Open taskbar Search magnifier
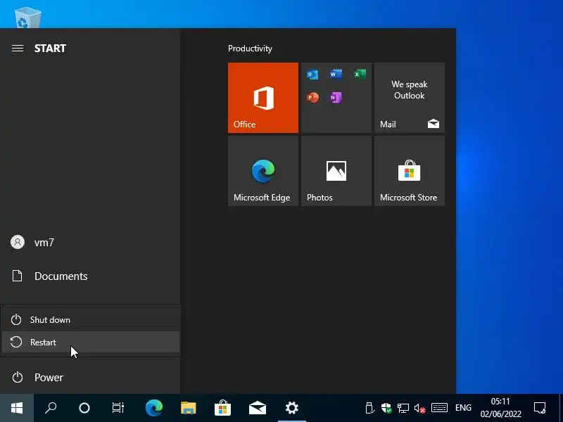 pos(51,408)
